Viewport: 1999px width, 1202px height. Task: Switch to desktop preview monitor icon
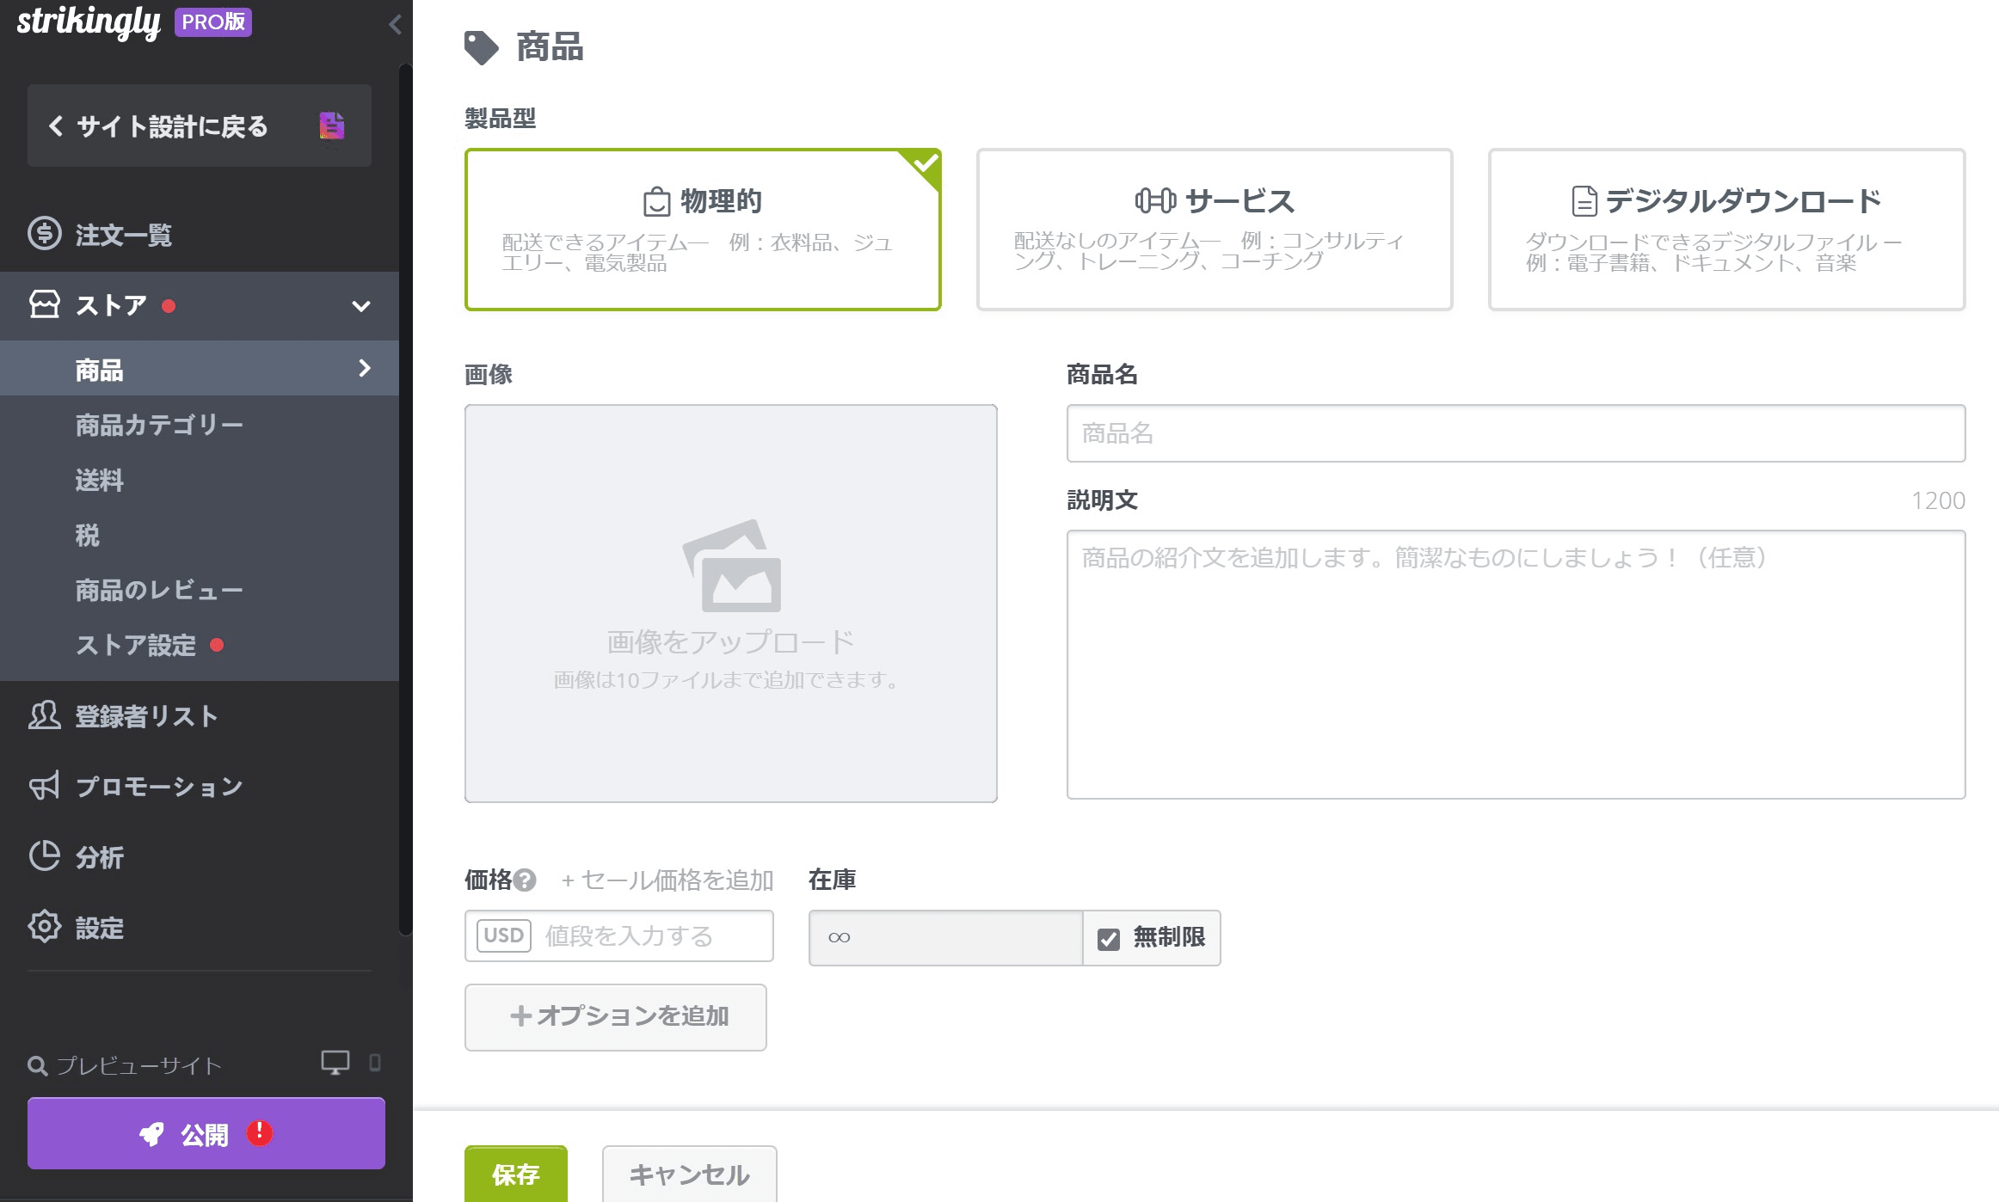coord(335,1063)
